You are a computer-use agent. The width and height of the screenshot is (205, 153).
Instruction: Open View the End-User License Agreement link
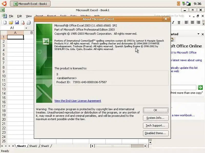click(x=78, y=101)
